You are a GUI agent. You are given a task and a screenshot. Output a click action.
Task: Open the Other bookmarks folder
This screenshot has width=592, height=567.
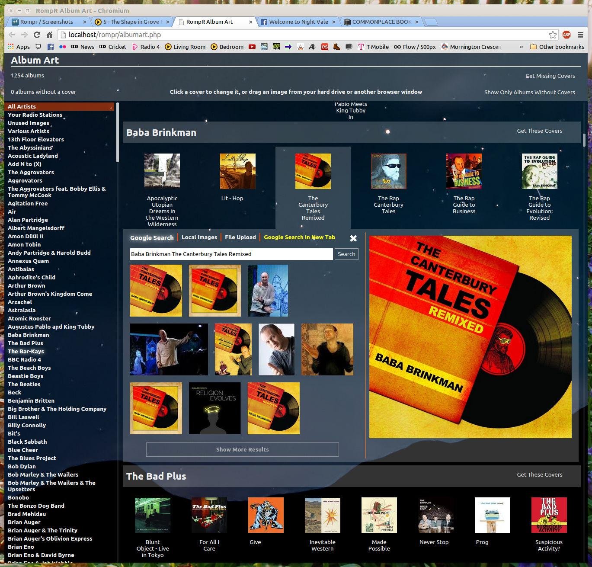[x=557, y=47]
